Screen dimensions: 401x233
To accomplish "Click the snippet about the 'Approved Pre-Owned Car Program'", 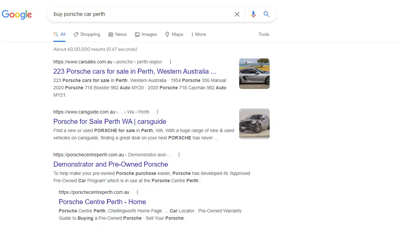I will point(152,177).
